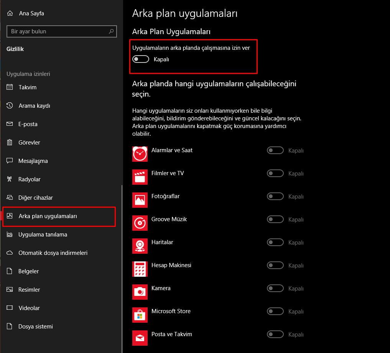Toggle background access for Hesap Makinesi
This screenshot has width=390, height=353.
[275, 265]
